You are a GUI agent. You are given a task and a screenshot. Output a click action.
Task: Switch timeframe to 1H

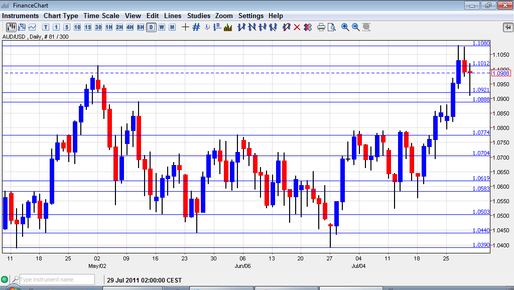tap(109, 27)
